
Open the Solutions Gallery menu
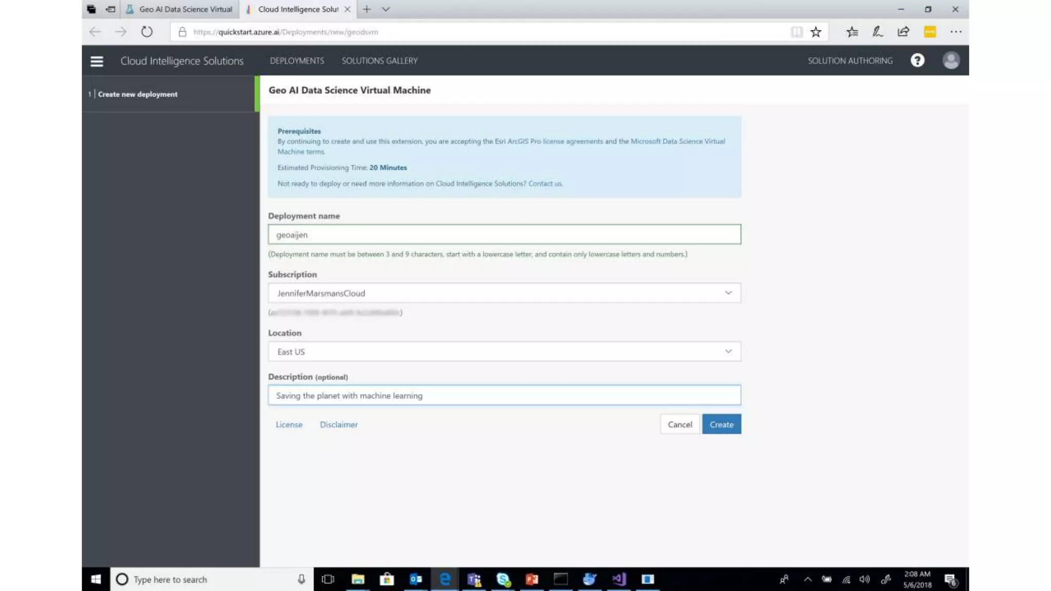[379, 61]
